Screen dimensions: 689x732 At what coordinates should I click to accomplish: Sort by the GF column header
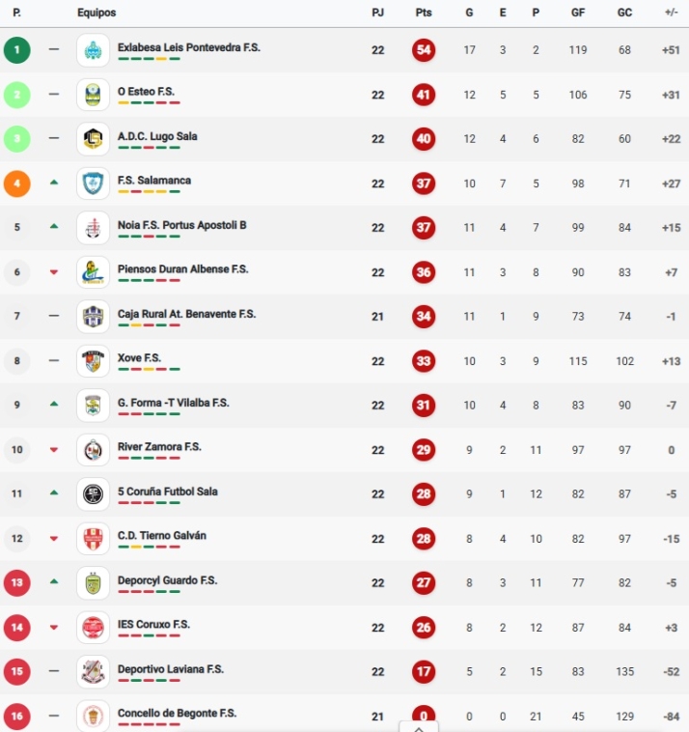577,13
